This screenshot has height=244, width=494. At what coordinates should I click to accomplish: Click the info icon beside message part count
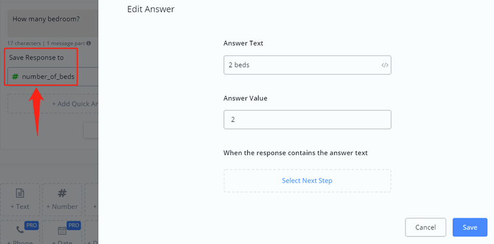point(89,43)
